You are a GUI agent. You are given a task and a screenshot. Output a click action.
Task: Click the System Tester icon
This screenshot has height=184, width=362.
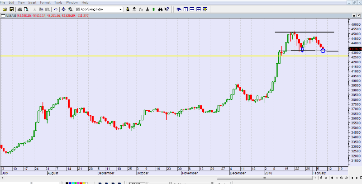tap(148, 9)
